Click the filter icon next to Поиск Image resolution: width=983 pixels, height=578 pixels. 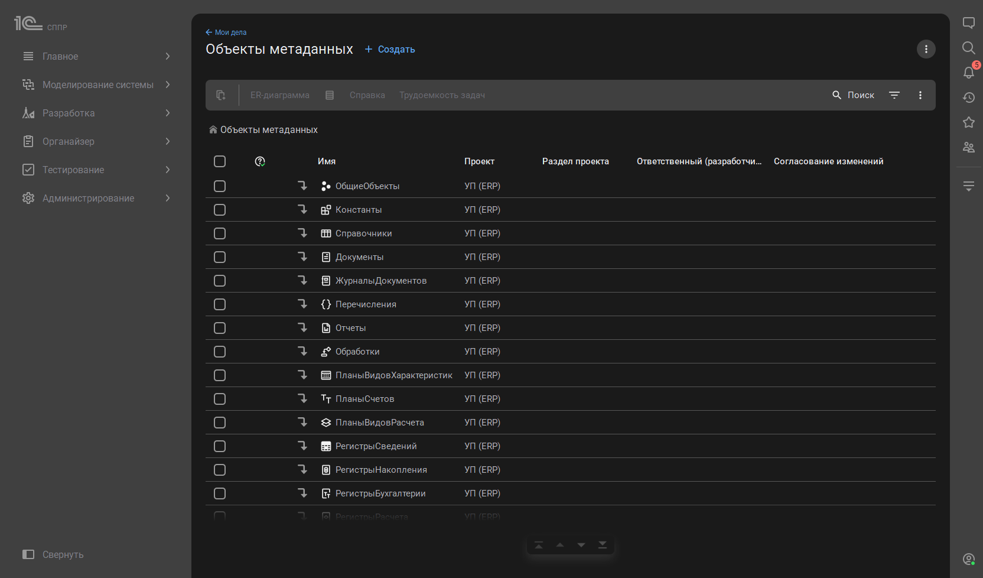[894, 95]
